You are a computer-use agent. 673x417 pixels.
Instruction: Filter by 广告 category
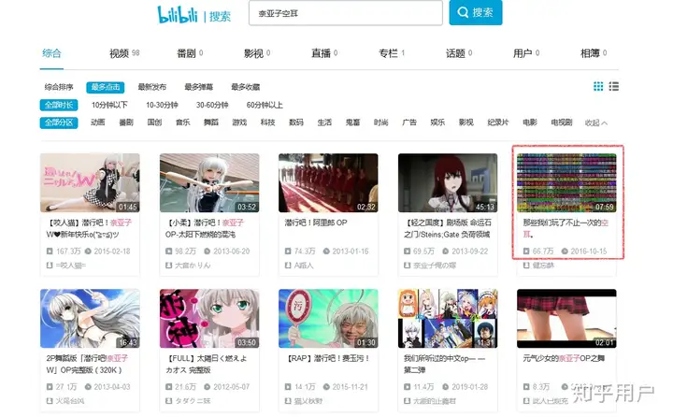coord(409,122)
